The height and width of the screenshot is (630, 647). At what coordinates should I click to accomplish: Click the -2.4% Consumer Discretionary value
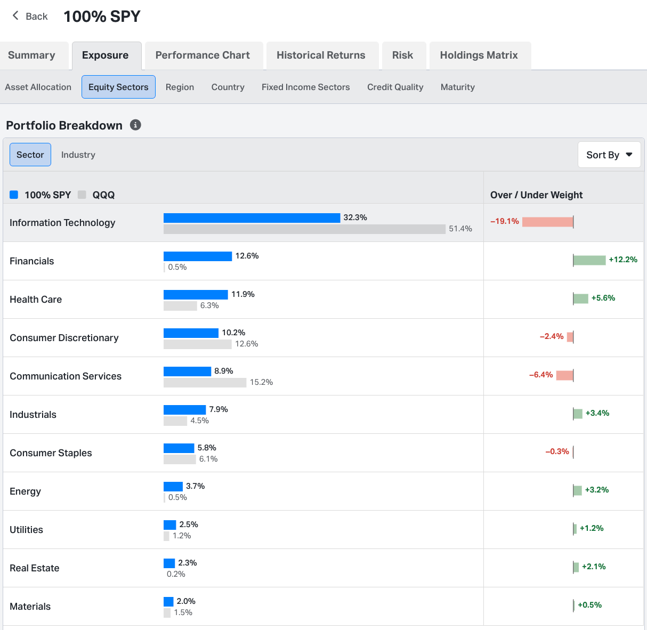point(552,336)
